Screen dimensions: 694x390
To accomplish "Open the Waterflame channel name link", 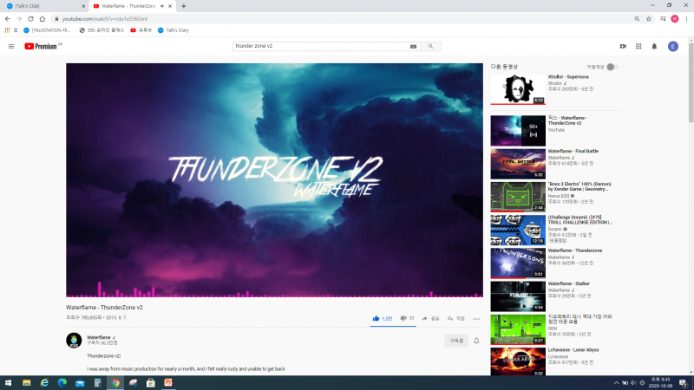I will (99, 337).
